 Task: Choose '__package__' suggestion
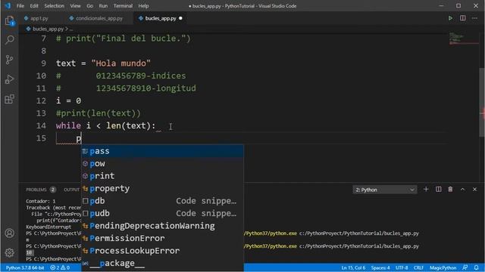pyautogui.click(x=162, y=264)
